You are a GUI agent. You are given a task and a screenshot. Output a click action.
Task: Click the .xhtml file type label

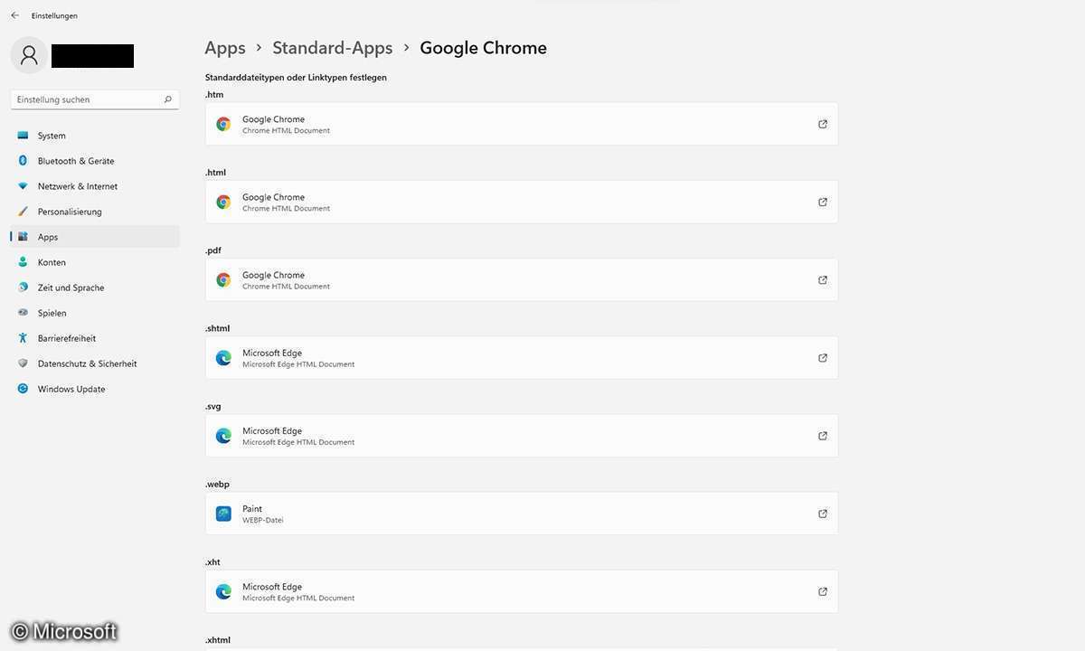[218, 640]
